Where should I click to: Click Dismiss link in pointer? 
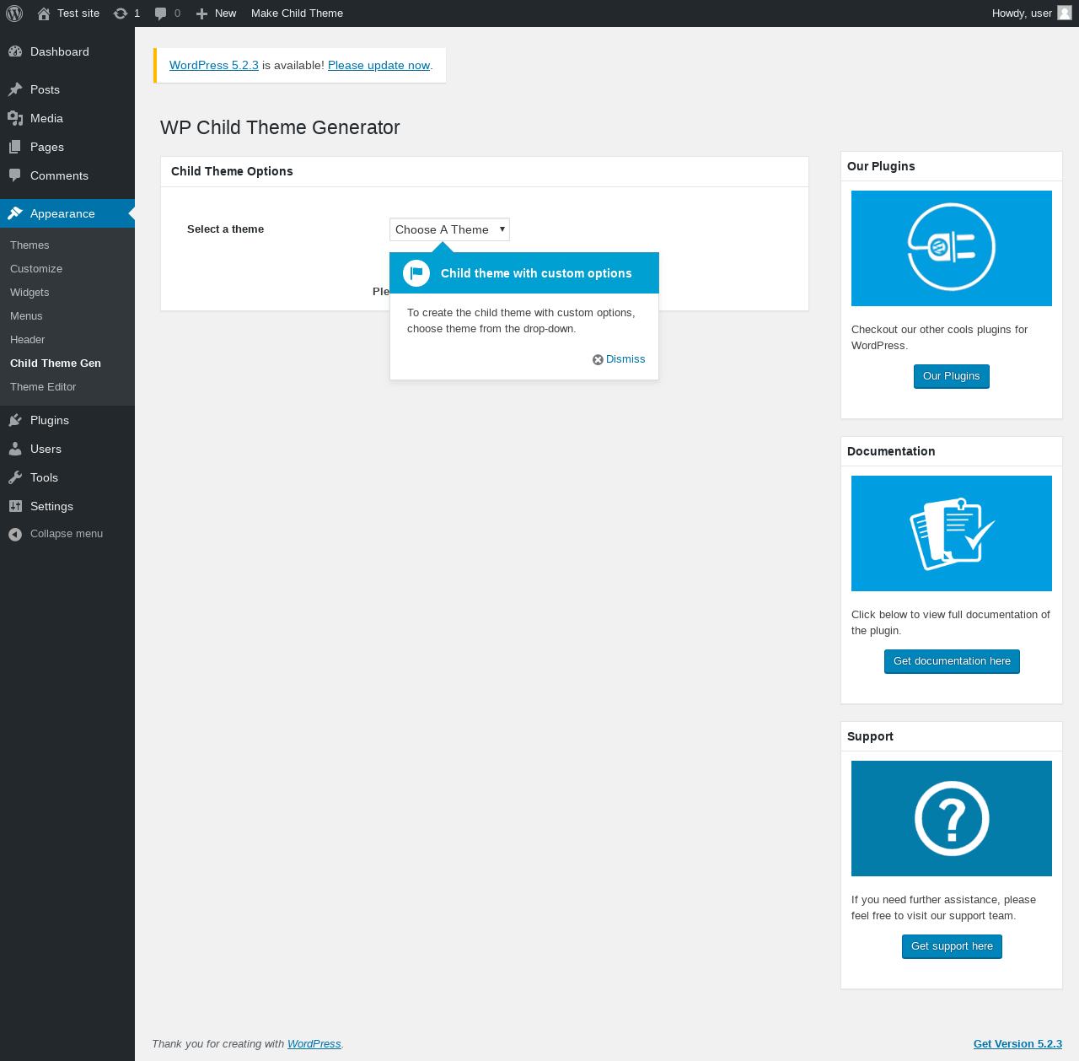tap(625, 359)
